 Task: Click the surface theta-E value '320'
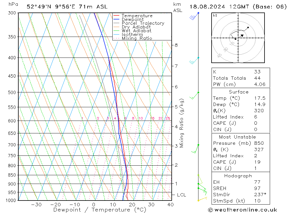[259, 111]
